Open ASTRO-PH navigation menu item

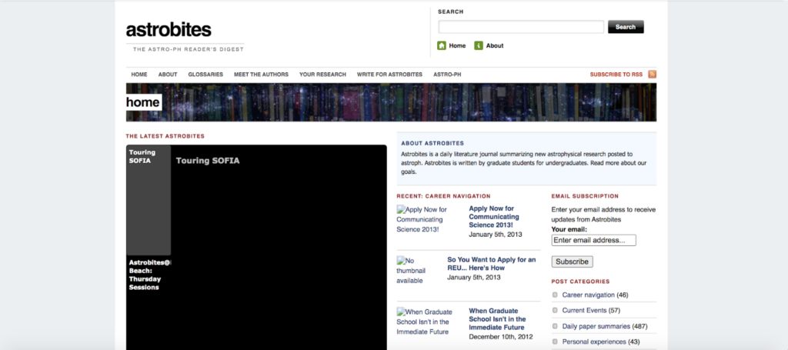[447, 75]
